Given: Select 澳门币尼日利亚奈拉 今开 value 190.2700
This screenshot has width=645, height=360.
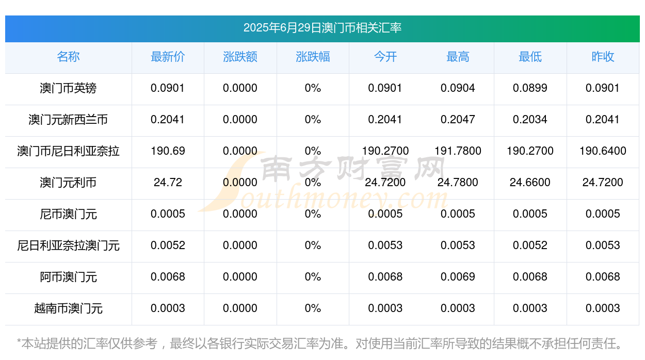Looking at the screenshot, I should (385, 151).
